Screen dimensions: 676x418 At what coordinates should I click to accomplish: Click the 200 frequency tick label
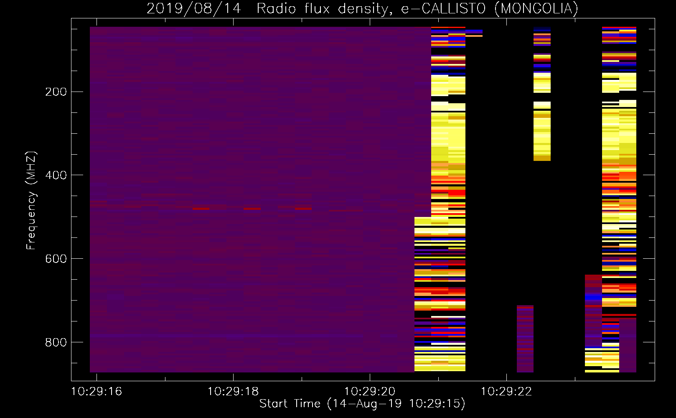(56, 92)
